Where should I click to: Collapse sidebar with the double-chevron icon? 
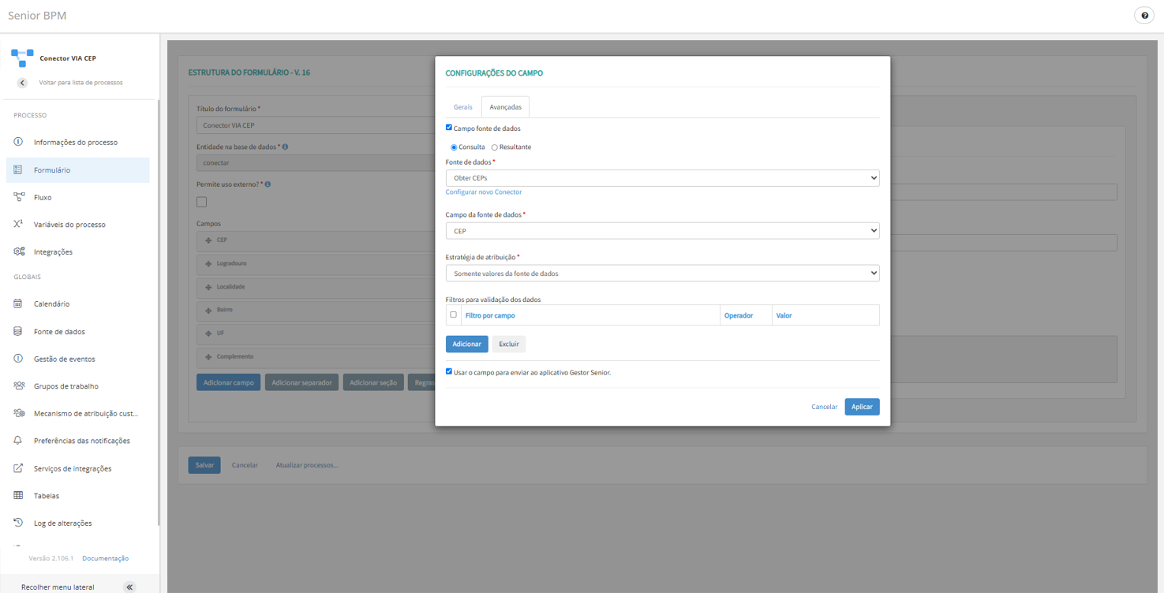(x=129, y=587)
